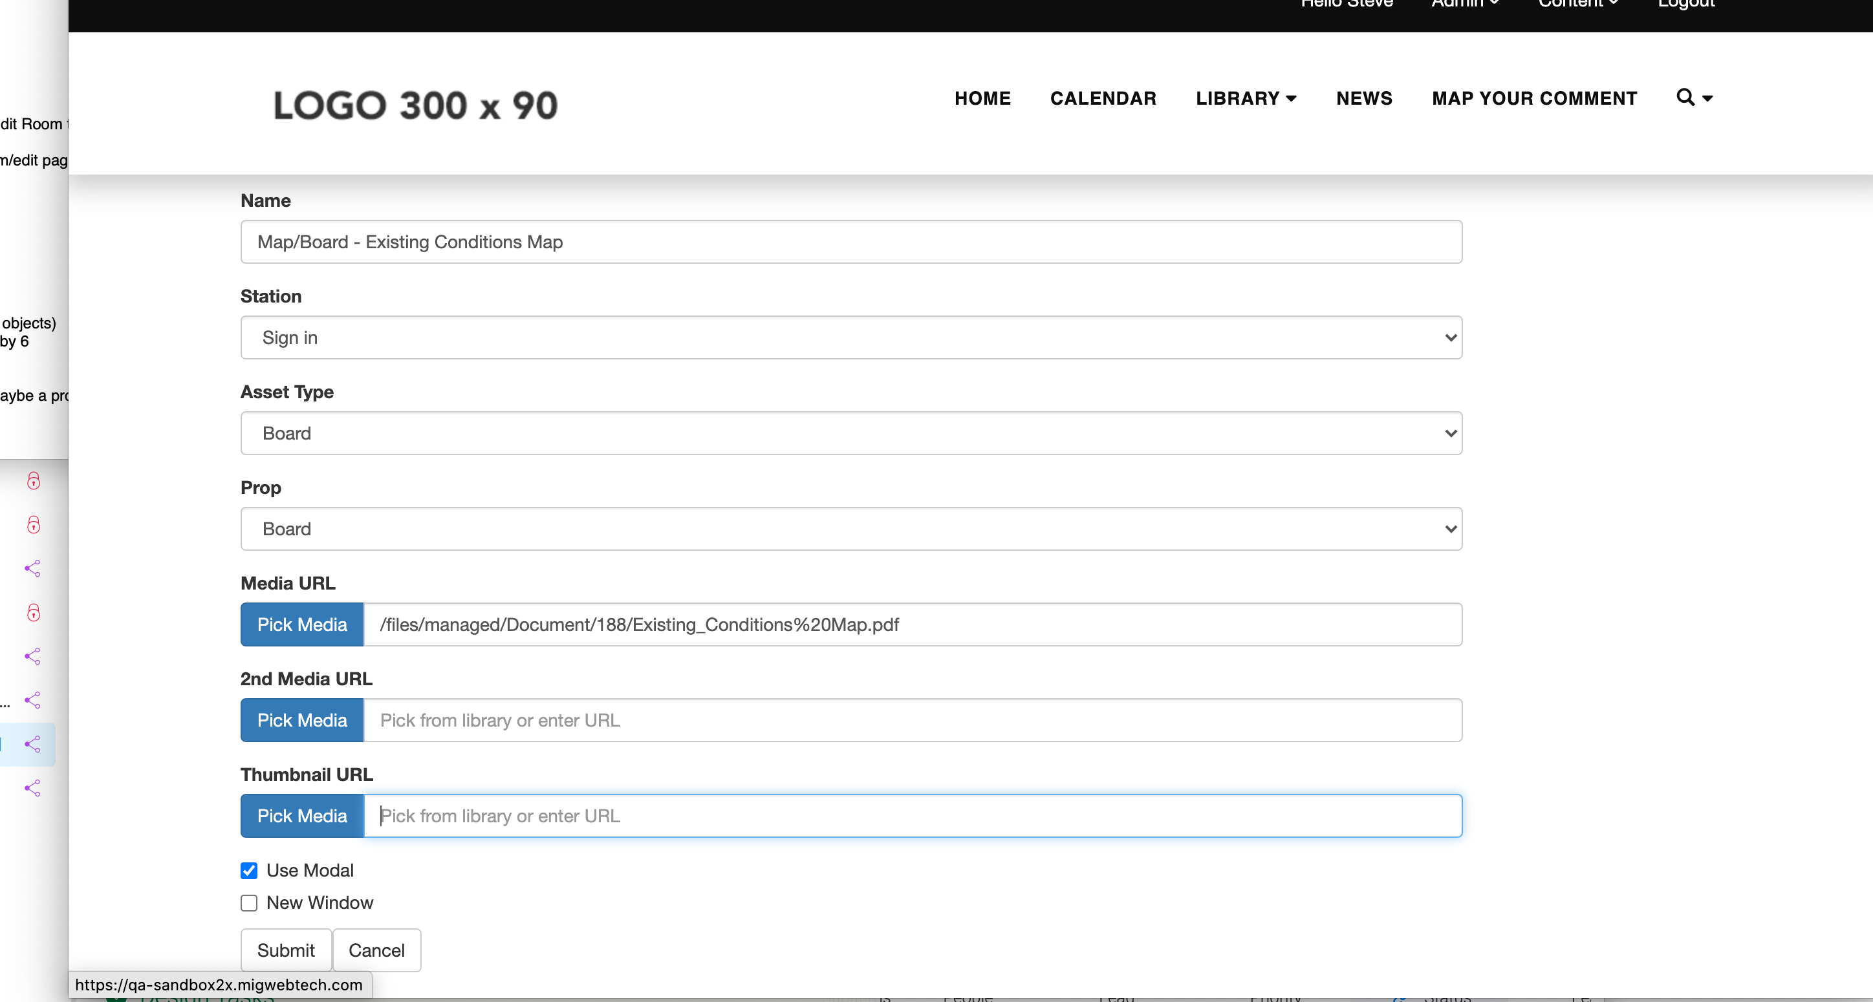Viewport: 1873px width, 1002px height.
Task: Click Hello Steve in the top bar
Action: (x=1347, y=4)
